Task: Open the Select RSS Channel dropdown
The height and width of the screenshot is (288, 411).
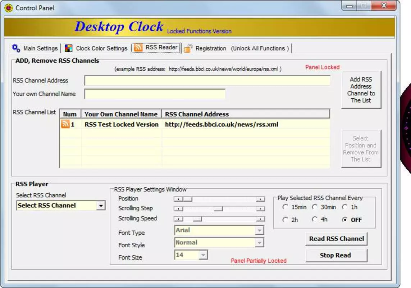Action: 101,206
